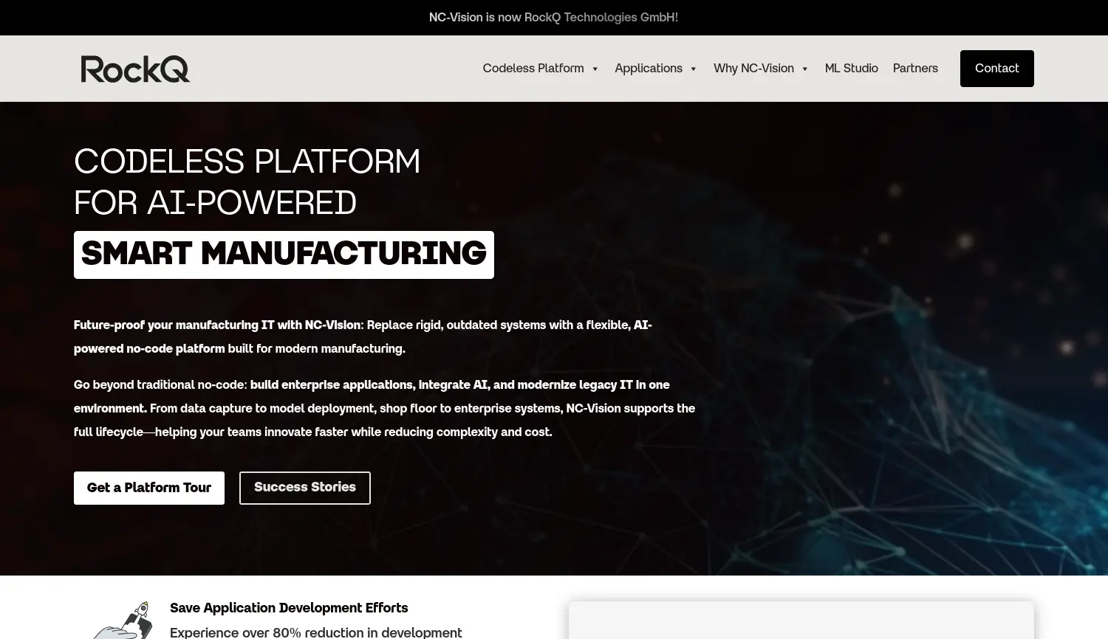Open the Applications menu
The height and width of the screenshot is (639, 1108).
649,69
